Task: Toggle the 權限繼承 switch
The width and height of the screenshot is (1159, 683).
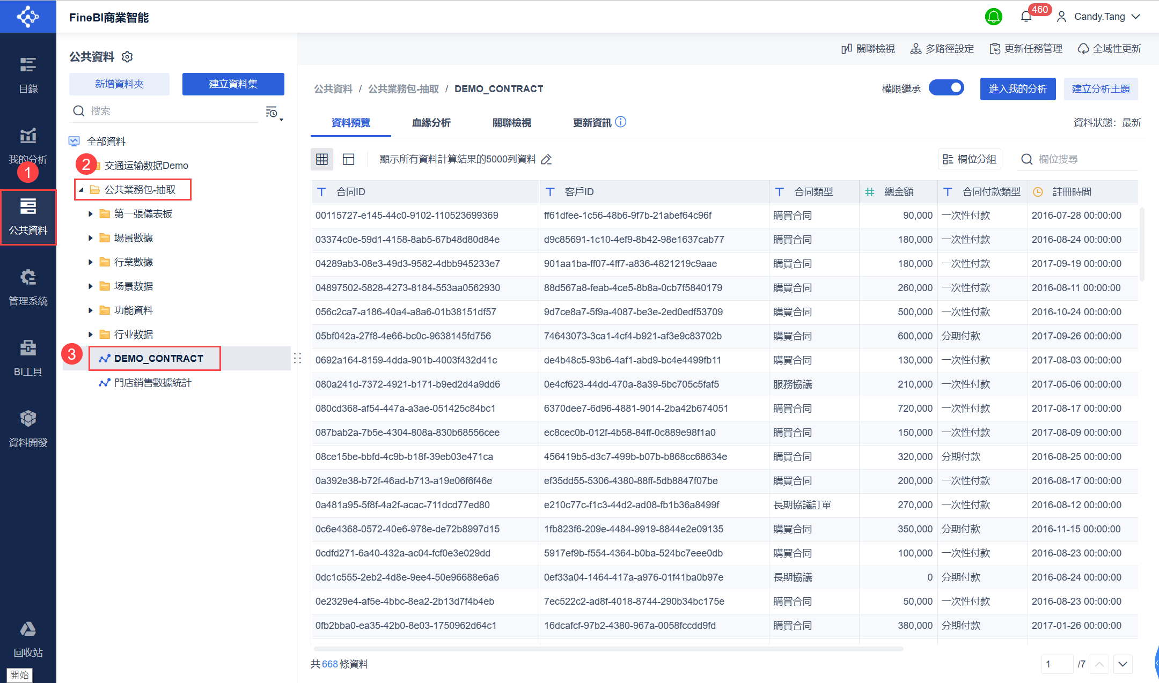Action: click(x=947, y=88)
